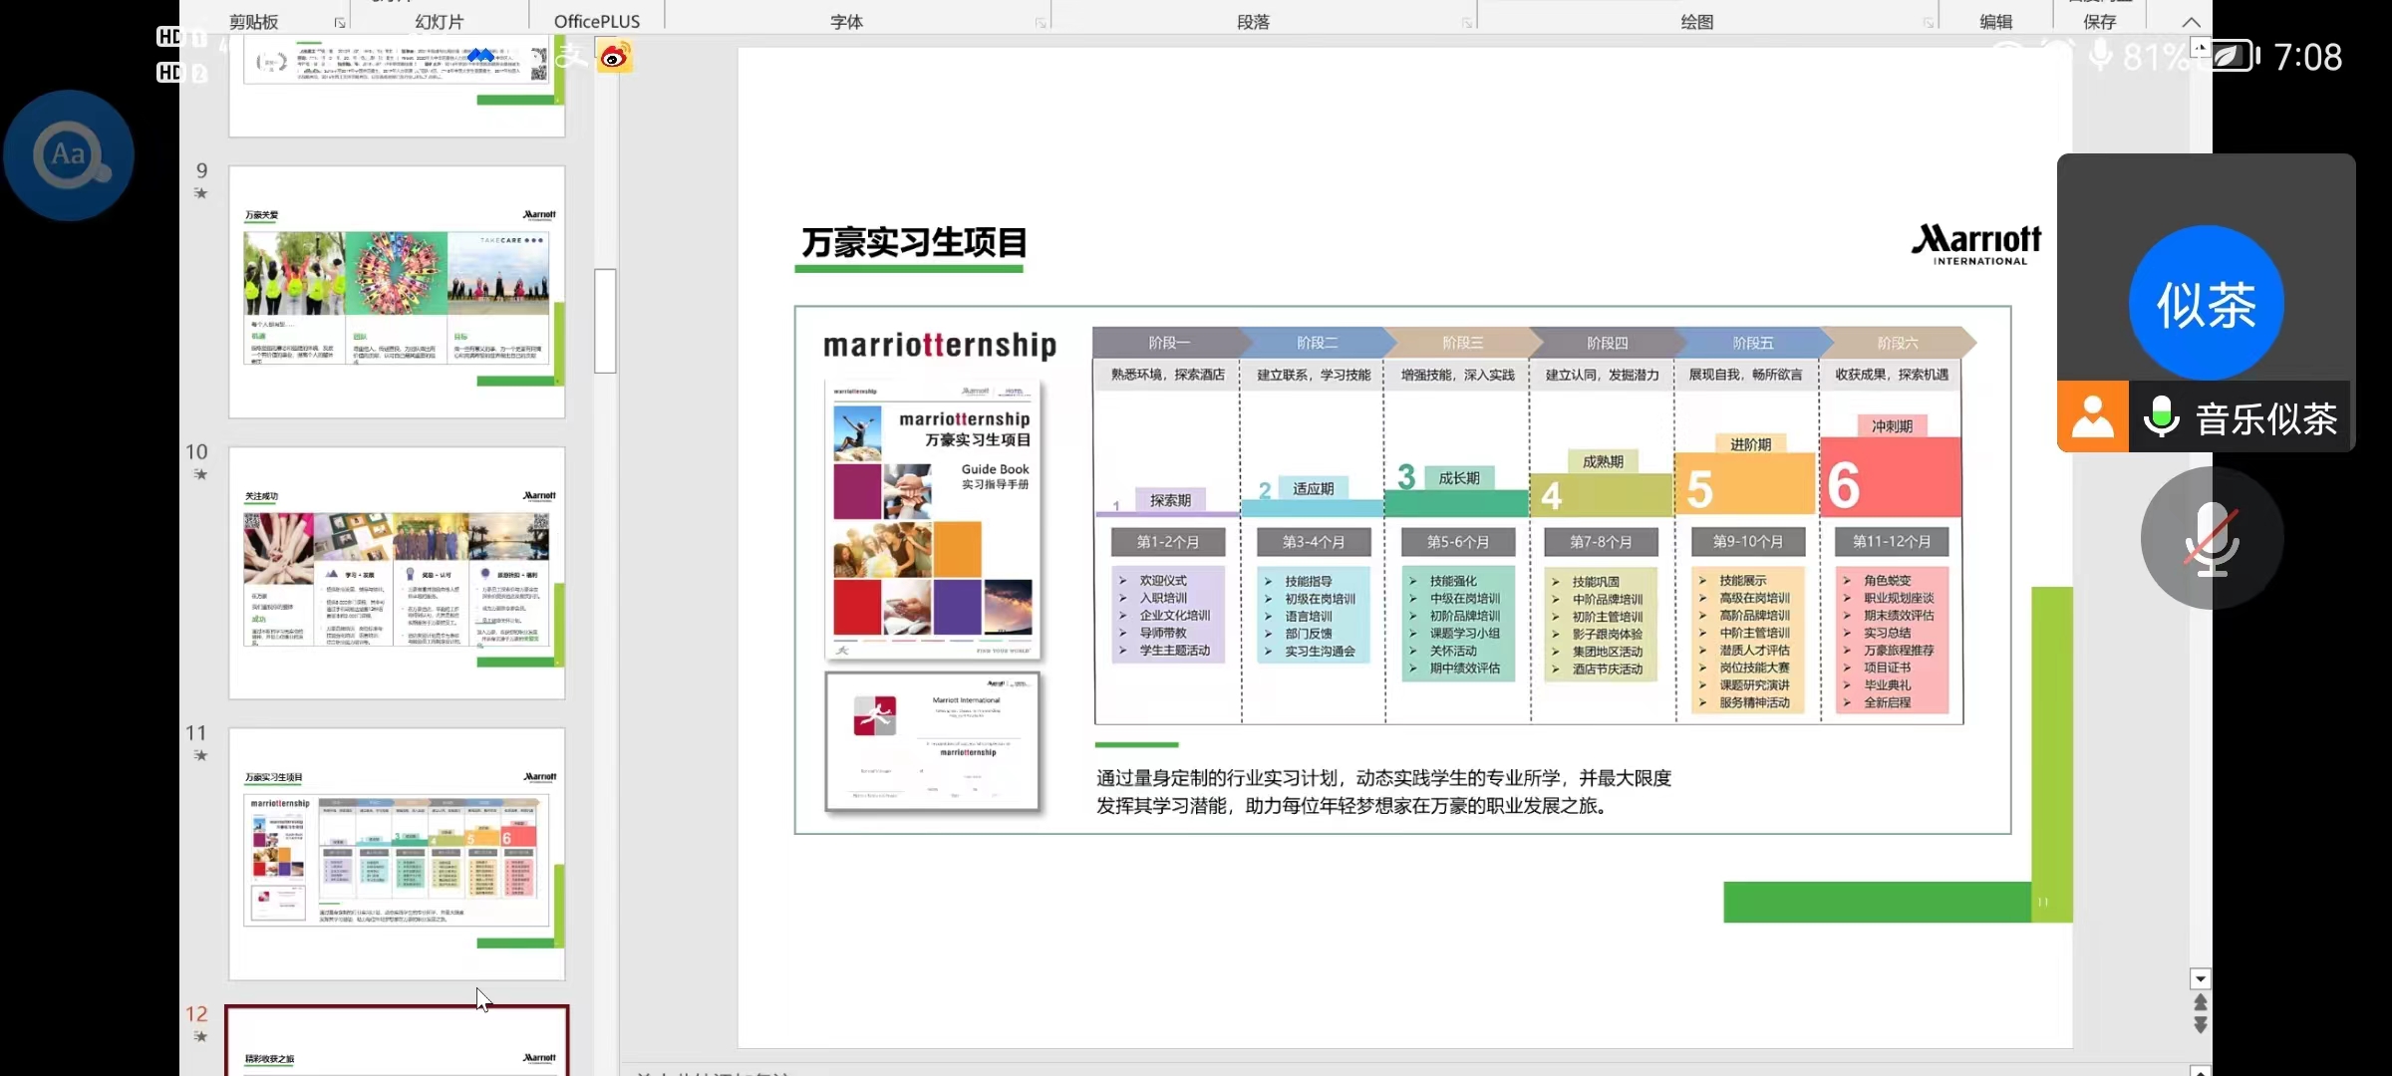Image resolution: width=2392 pixels, height=1076 pixels.
Task: Open the 段落 group dialog launcher
Action: click(1467, 23)
